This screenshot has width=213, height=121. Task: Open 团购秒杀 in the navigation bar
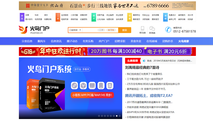168,41
